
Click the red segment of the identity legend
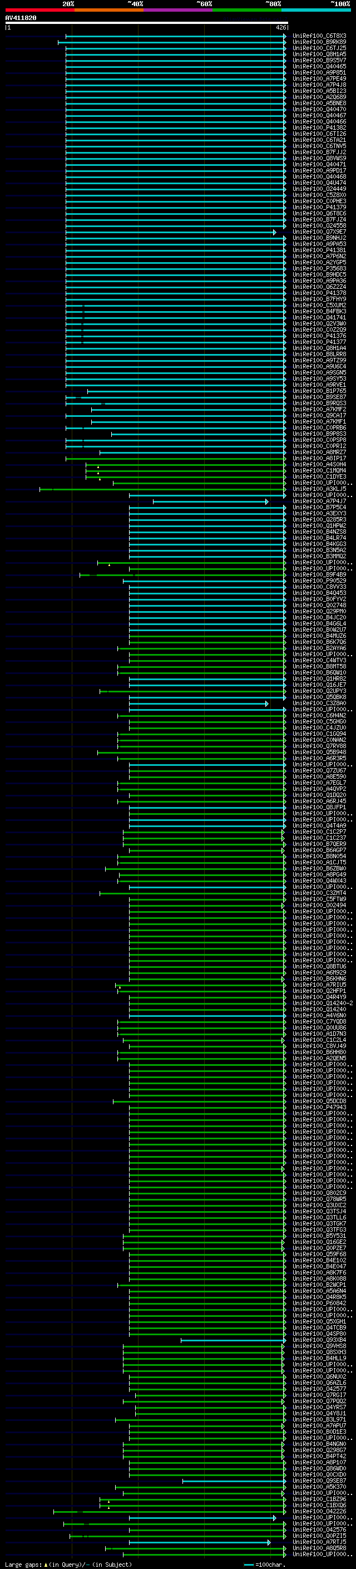[39, 10]
